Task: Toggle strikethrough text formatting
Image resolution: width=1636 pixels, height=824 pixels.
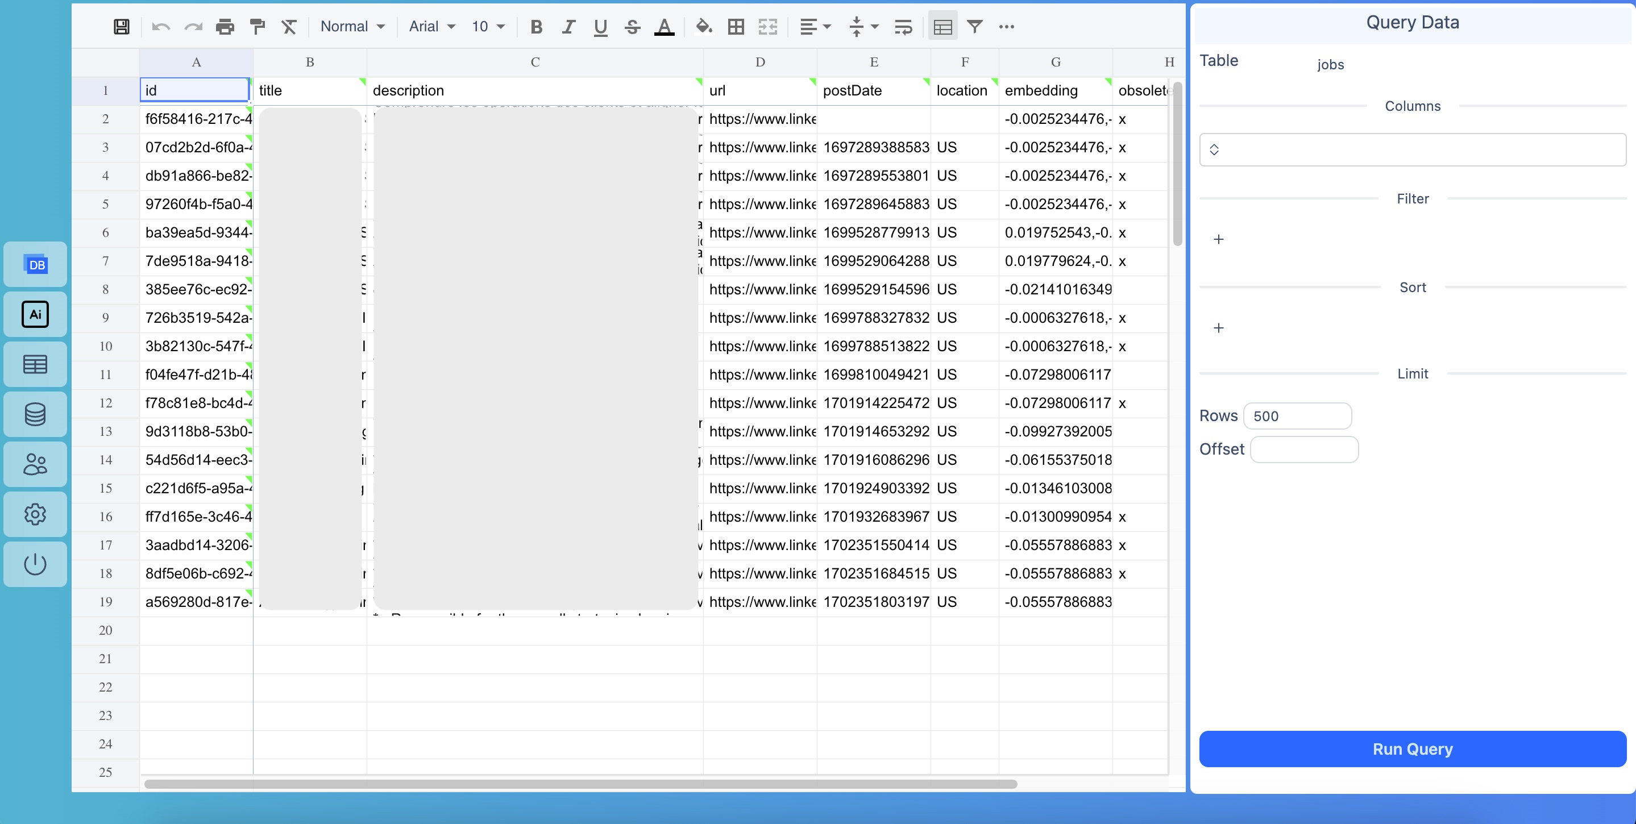Action: tap(632, 26)
